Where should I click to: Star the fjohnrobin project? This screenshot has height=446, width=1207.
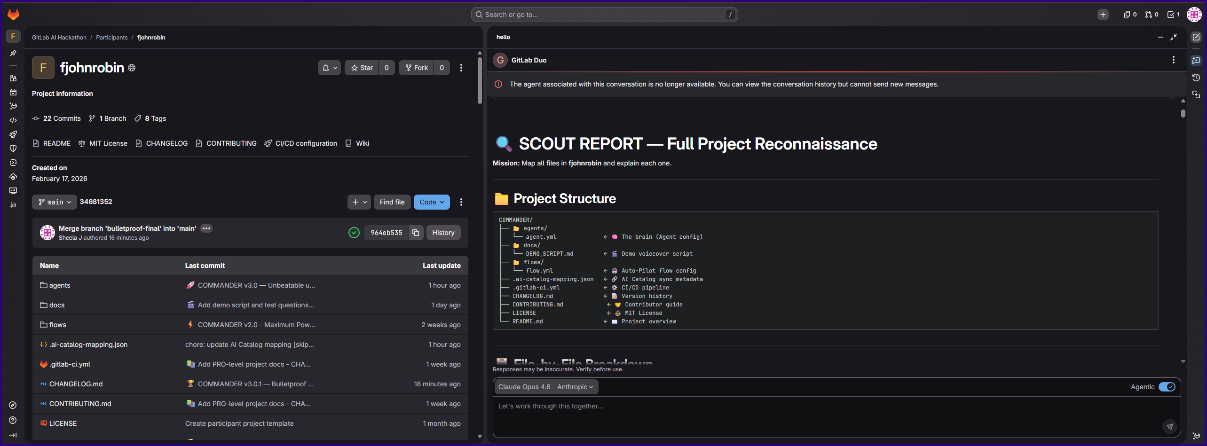(x=362, y=68)
